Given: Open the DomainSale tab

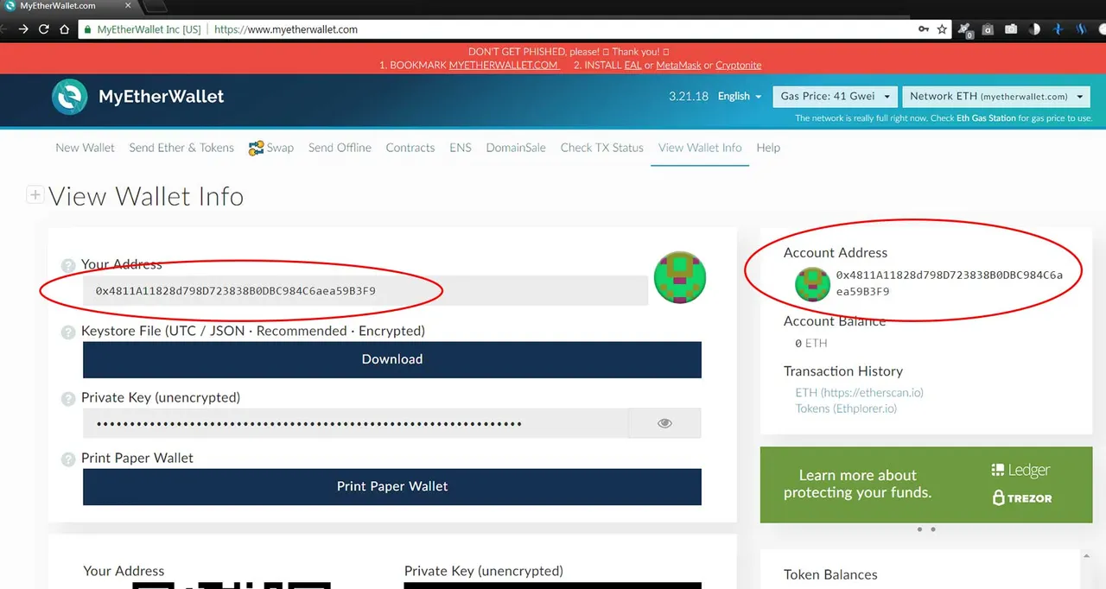Looking at the screenshot, I should (516, 148).
